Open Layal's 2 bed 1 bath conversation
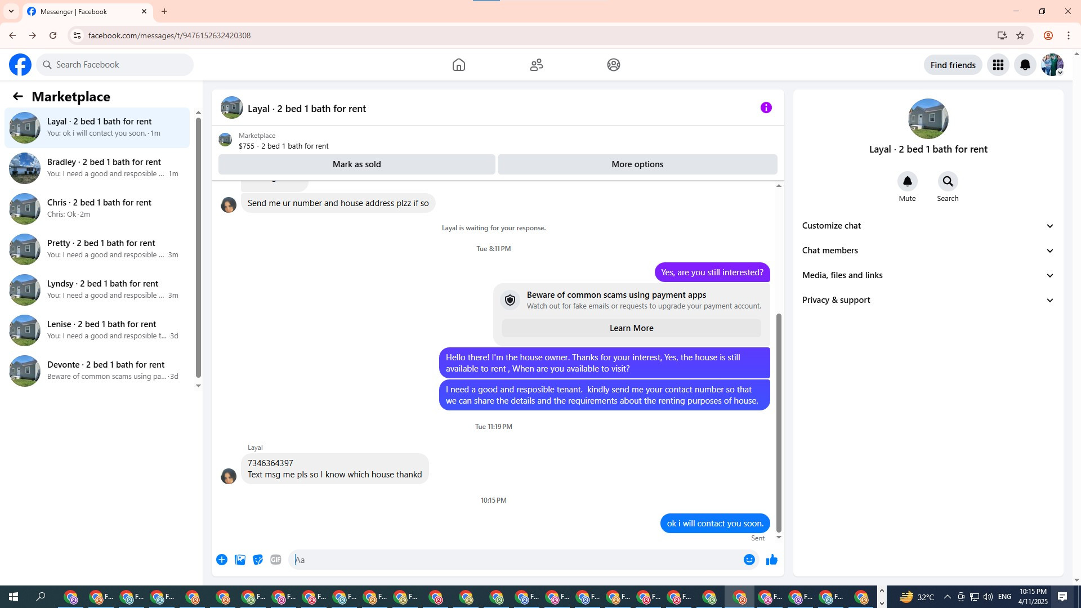 click(97, 128)
